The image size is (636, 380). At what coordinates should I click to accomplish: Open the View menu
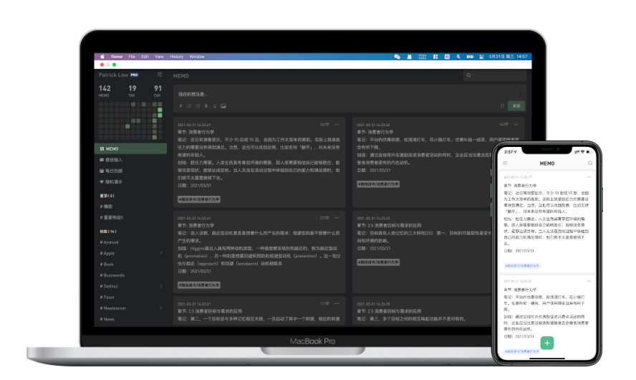pyautogui.click(x=160, y=57)
